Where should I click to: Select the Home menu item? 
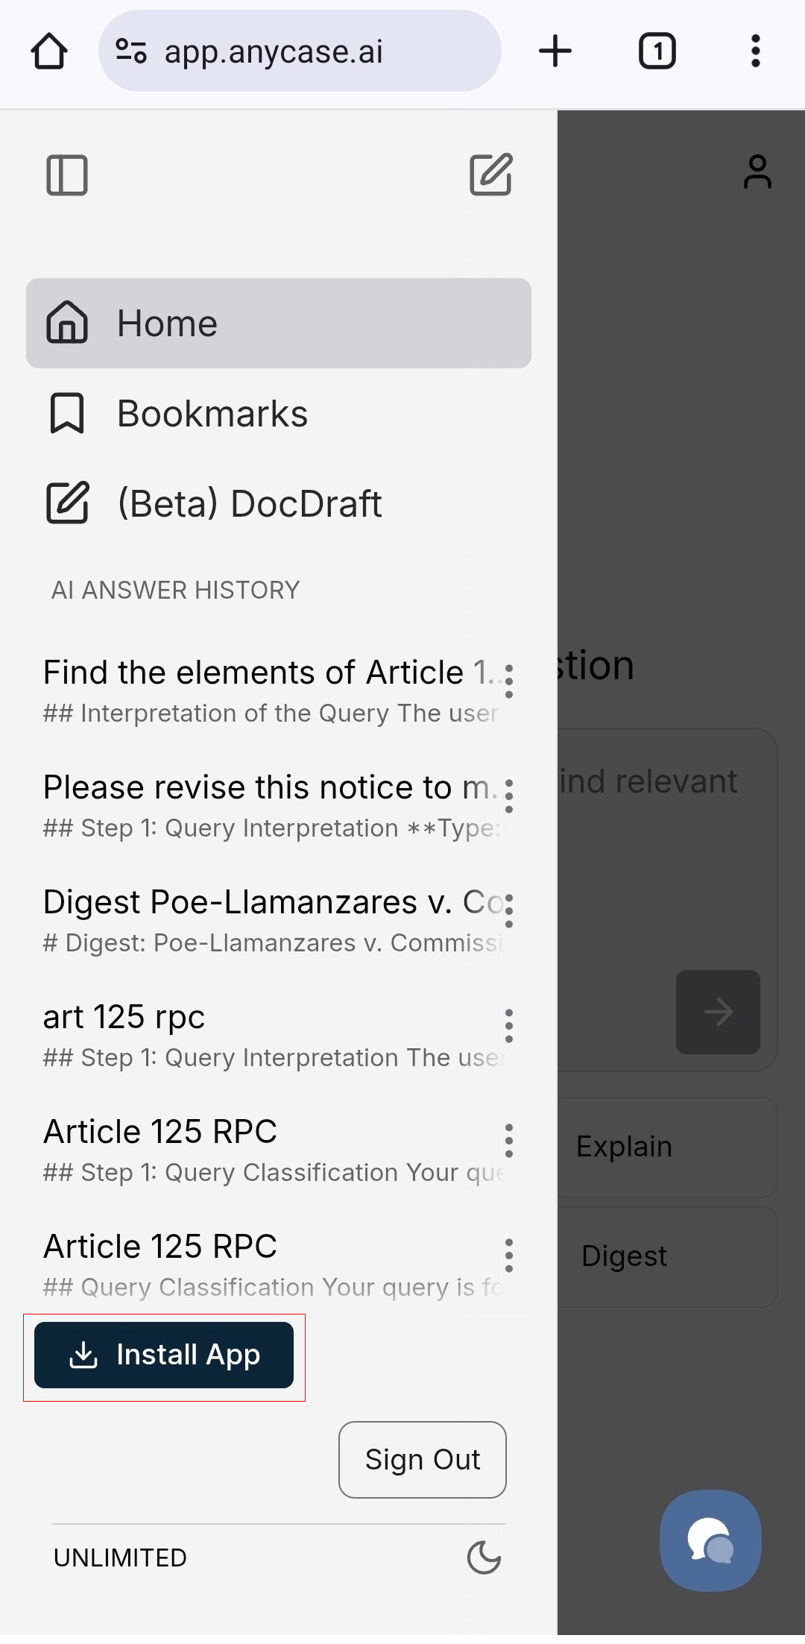[x=279, y=323]
